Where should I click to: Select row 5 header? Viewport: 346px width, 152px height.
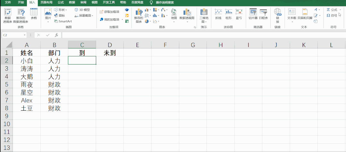pos(6,84)
